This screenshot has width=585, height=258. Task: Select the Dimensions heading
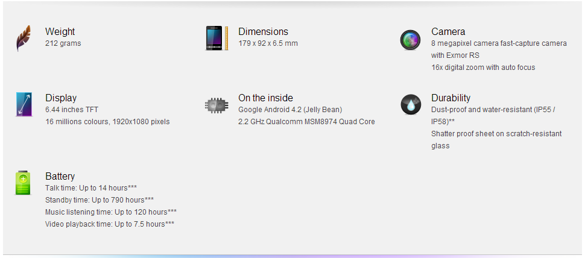click(x=263, y=31)
